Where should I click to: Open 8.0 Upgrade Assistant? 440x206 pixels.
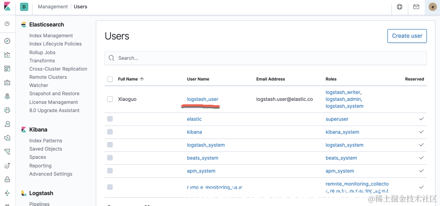click(x=55, y=110)
